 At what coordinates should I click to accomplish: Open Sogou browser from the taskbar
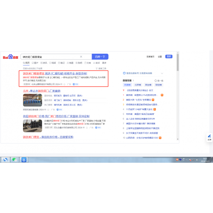6,160
